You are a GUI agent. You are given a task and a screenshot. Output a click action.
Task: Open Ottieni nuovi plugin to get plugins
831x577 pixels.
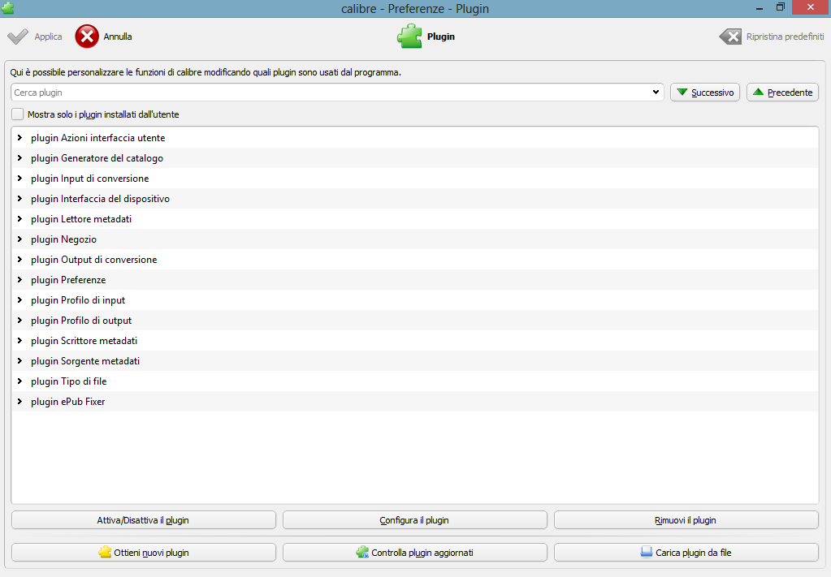144,553
